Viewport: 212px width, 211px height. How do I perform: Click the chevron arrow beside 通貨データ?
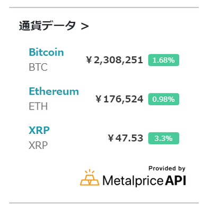pyautogui.click(x=85, y=27)
